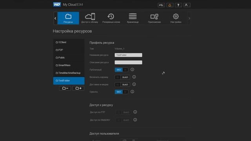The width and height of the screenshot is (251, 141).
Task: Remove share using folder minus button
Action: pyautogui.click(x=65, y=88)
